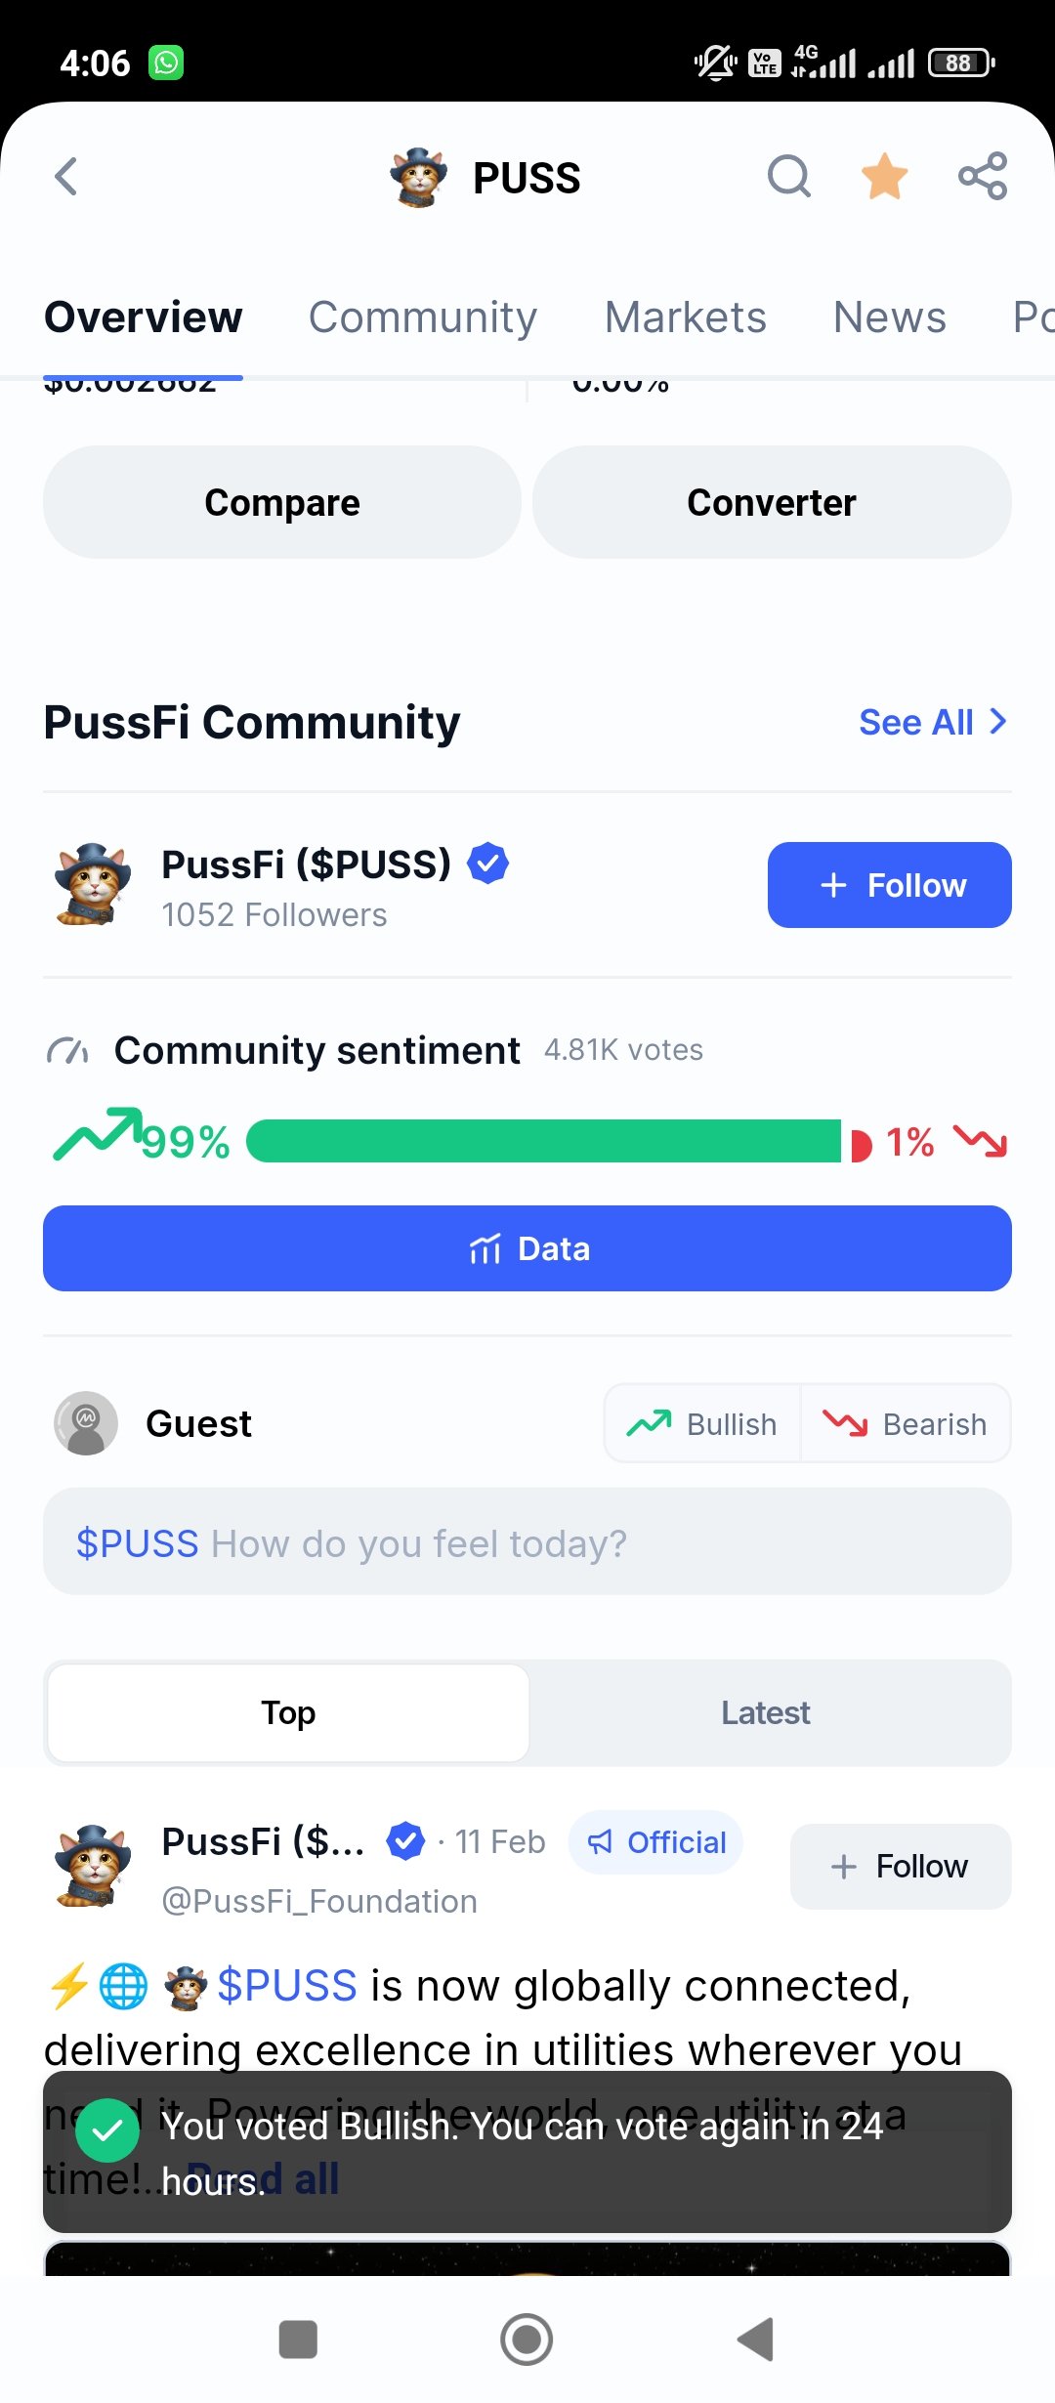Open the Markets tab
Screen dimensions: 1055x2403
pyautogui.click(x=686, y=317)
